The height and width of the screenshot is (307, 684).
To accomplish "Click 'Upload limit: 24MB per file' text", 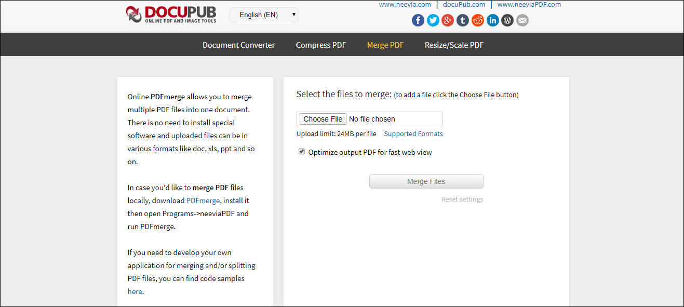I will (337, 134).
